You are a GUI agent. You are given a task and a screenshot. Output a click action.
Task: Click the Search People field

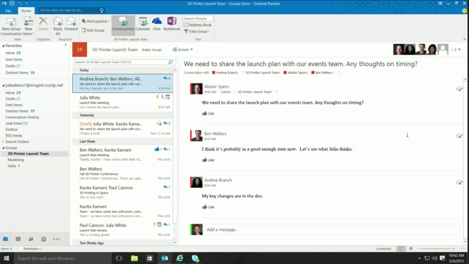pyautogui.click(x=198, y=19)
